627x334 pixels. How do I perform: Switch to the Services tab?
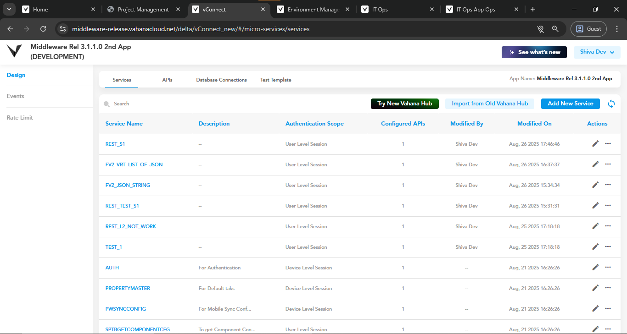pos(122,80)
